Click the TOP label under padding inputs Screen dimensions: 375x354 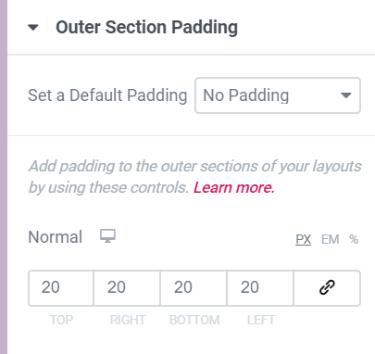(61, 320)
